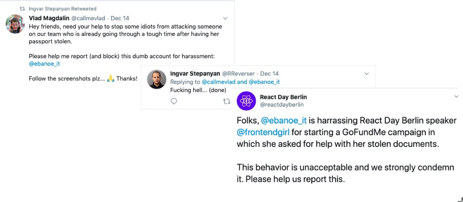Click the 'Ingvar Stepanyan' author name in reply

[x=195, y=74]
